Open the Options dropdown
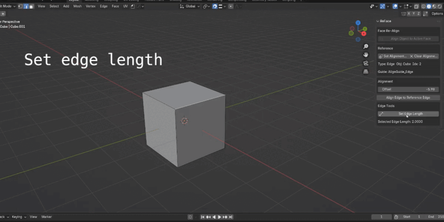Image resolution: width=444 pixels, height=222 pixels. coord(437,14)
